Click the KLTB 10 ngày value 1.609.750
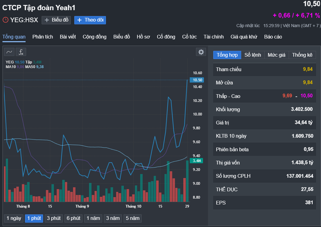 [x=302, y=136]
